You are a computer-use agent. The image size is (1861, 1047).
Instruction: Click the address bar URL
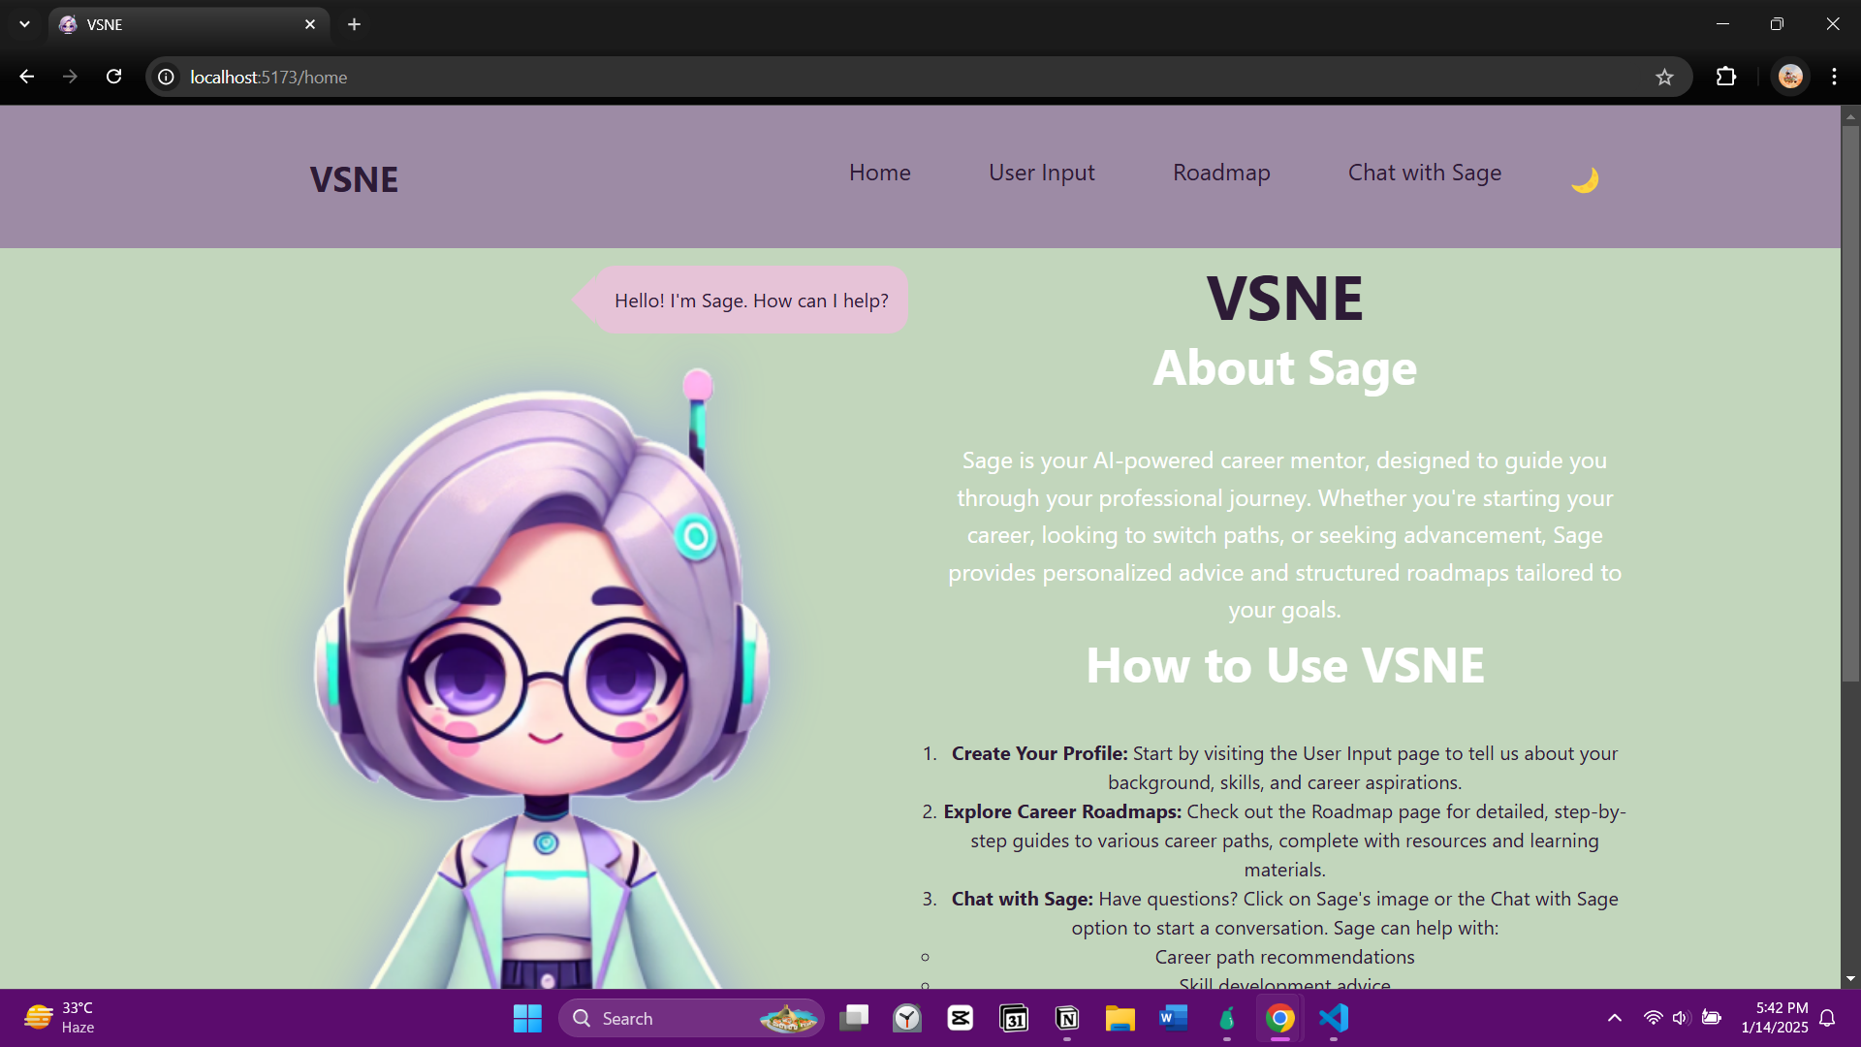[x=268, y=78]
